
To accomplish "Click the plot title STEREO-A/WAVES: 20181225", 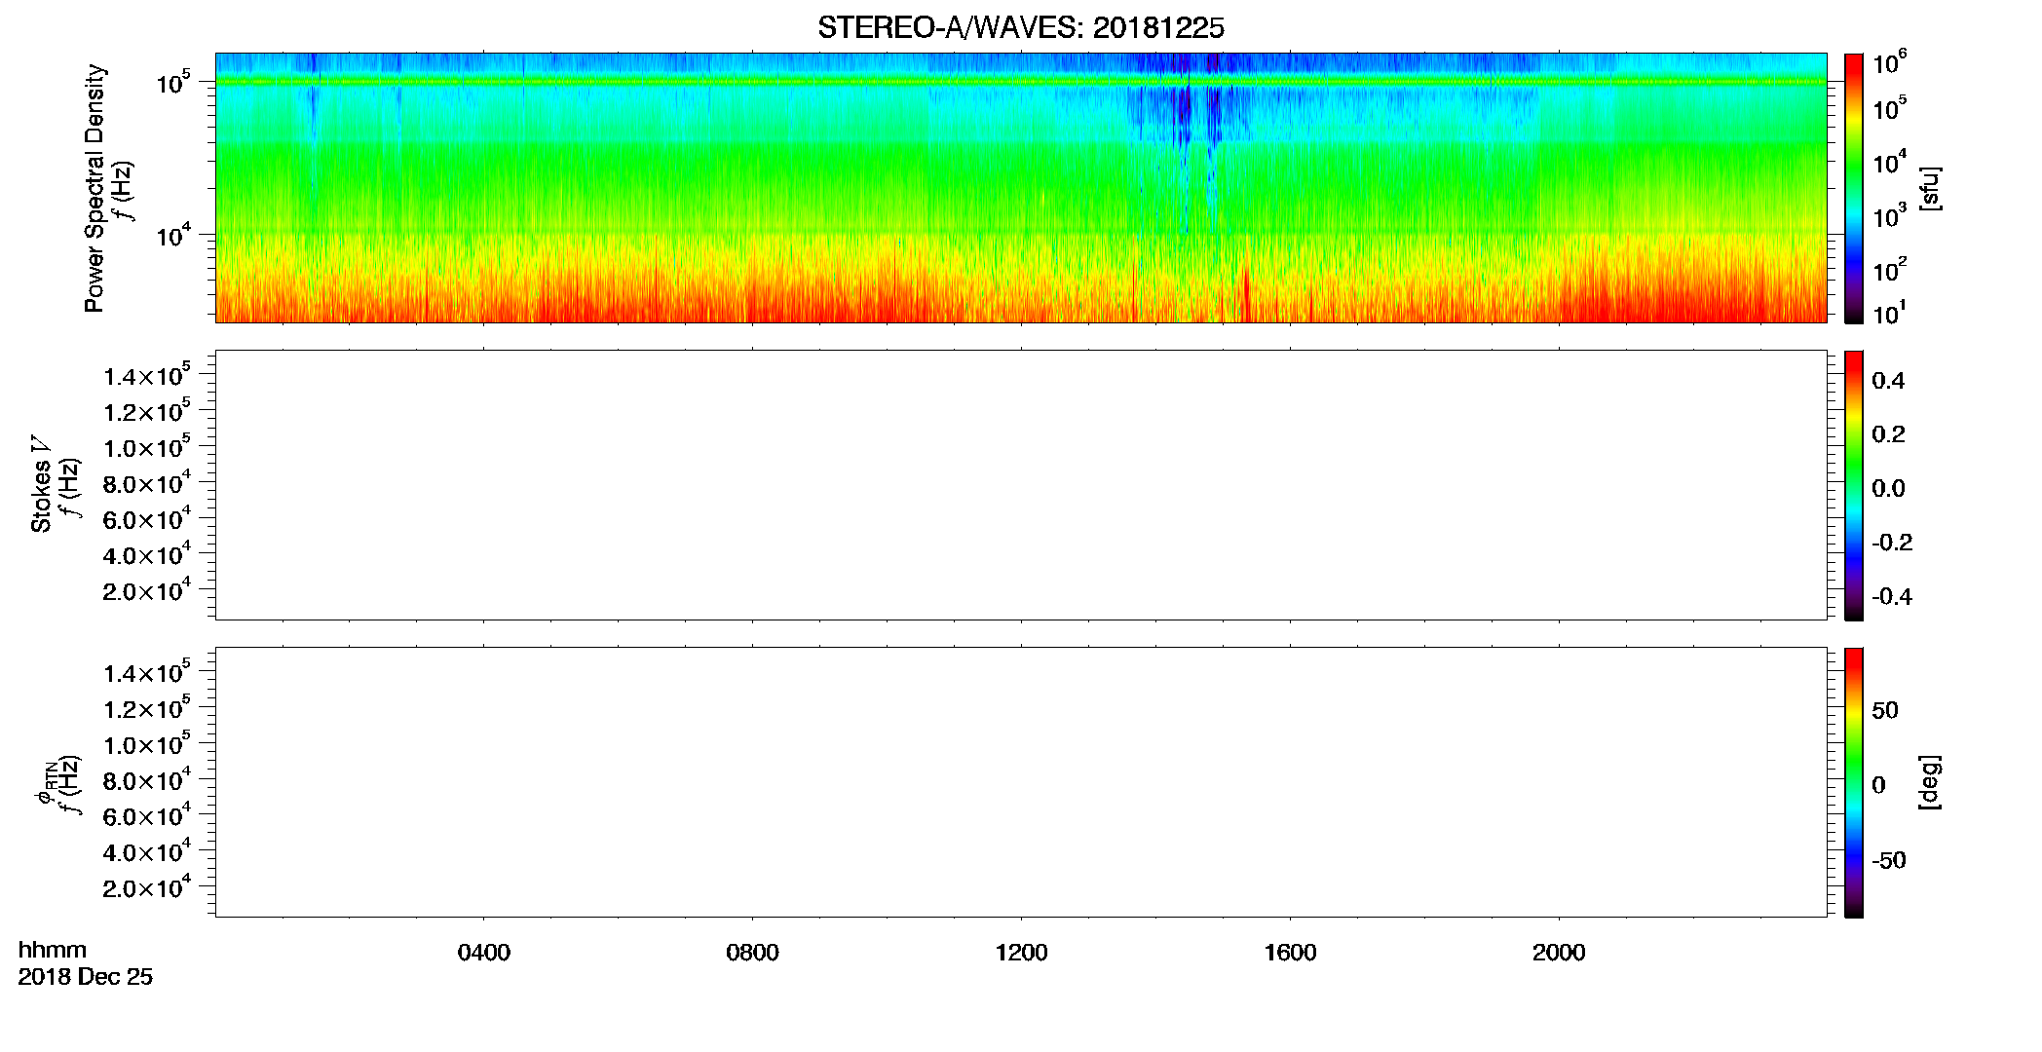I will click(1020, 28).
